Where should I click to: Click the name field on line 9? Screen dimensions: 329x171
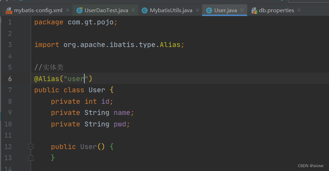pos(122,113)
